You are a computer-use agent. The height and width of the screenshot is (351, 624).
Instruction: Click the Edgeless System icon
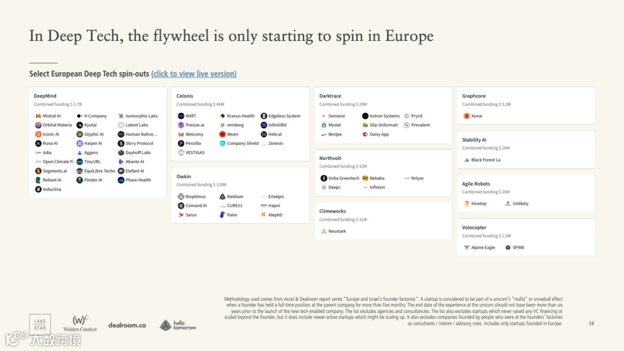(x=263, y=116)
